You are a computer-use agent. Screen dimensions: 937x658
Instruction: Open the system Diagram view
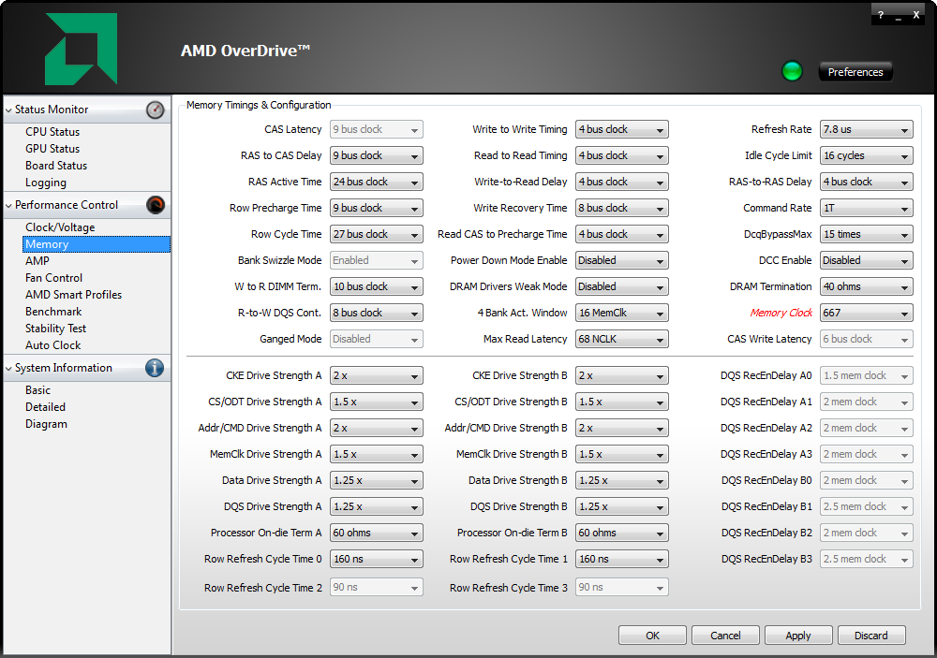(x=46, y=424)
